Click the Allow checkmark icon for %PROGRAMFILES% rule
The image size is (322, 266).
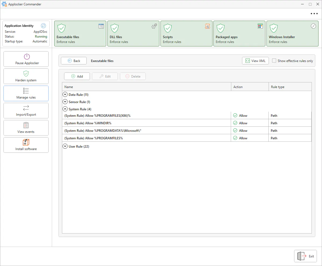[x=235, y=138]
